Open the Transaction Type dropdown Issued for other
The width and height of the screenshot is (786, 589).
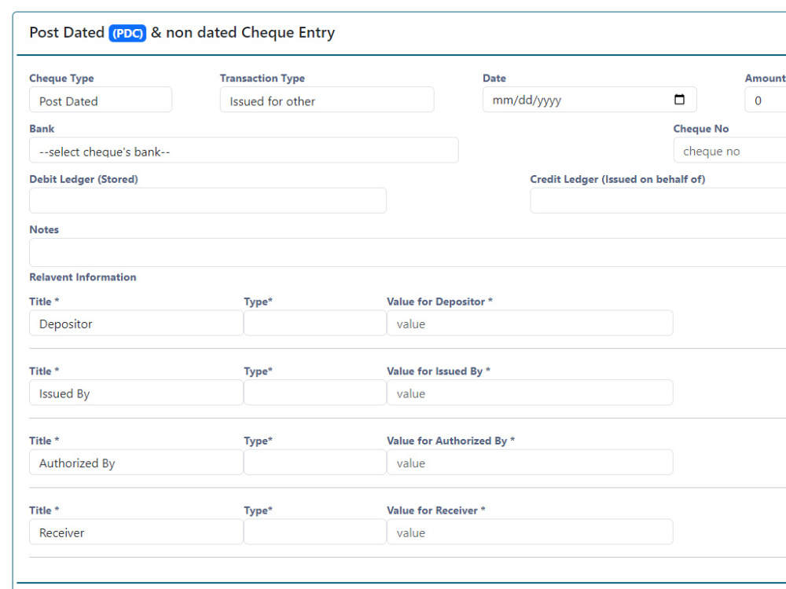point(327,100)
